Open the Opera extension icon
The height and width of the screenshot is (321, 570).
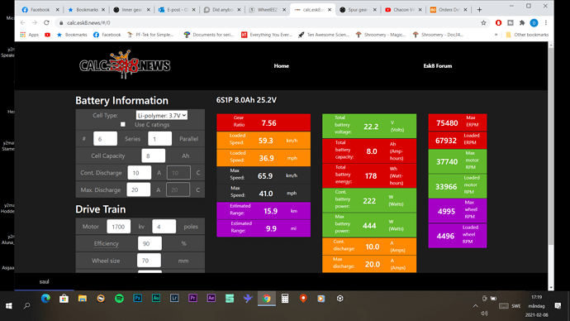[498, 22]
